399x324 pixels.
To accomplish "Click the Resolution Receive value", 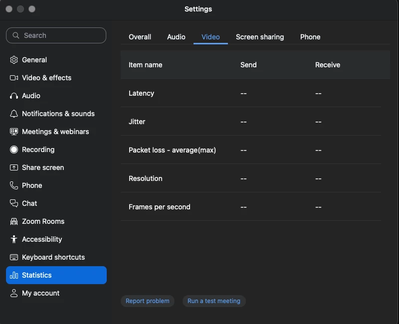I will 318,179.
